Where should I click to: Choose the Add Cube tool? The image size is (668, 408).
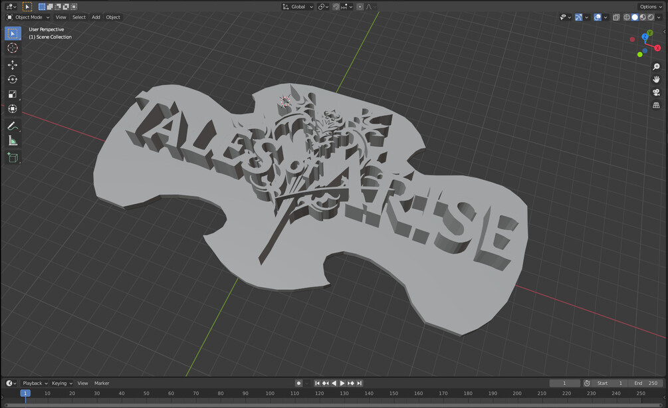point(13,157)
